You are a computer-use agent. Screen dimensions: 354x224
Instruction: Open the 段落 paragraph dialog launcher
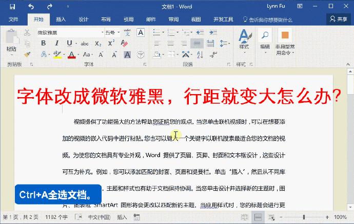click(x=228, y=64)
